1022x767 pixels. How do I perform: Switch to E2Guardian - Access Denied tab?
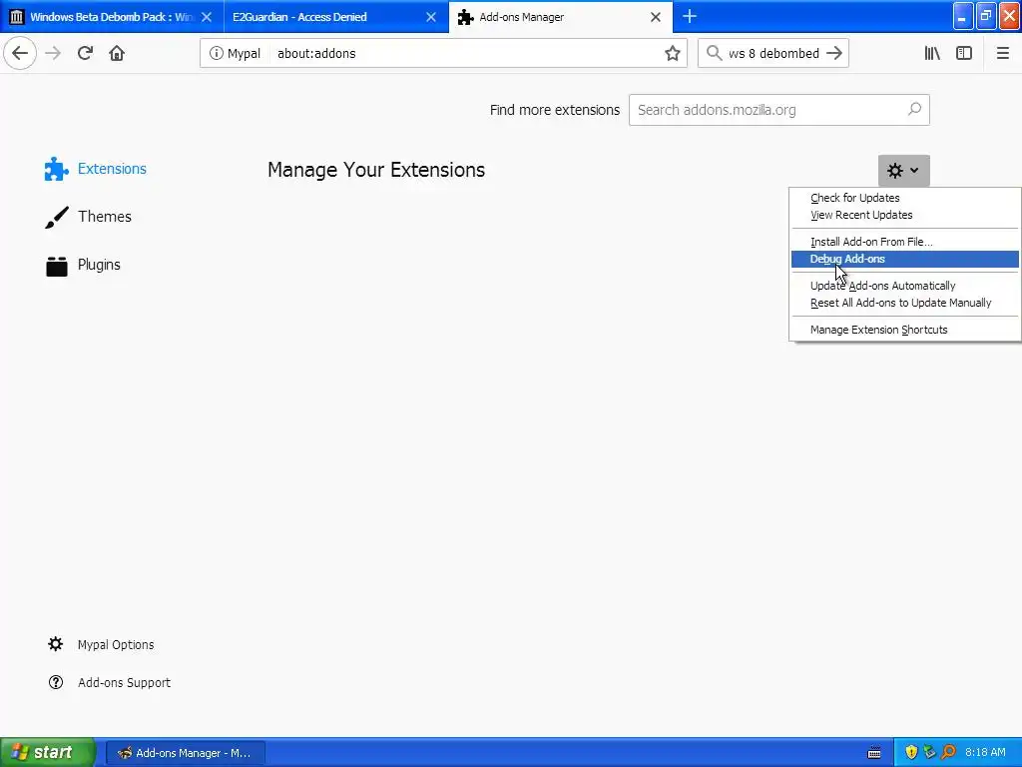pyautogui.click(x=336, y=17)
